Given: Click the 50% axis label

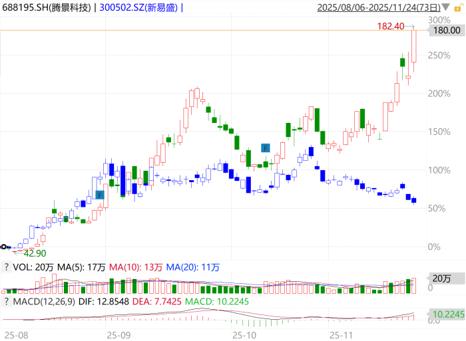Looking at the screenshot, I should [437, 208].
